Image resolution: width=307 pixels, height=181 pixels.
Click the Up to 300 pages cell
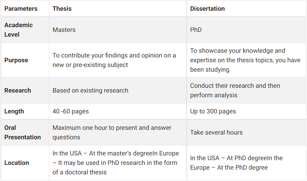click(213, 111)
